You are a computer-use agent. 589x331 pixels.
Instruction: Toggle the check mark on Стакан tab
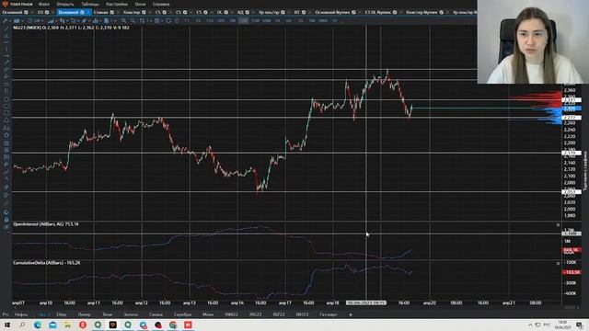pyautogui.click(x=112, y=12)
